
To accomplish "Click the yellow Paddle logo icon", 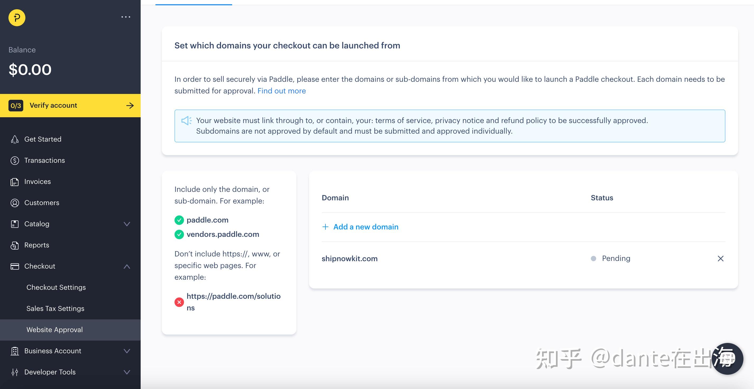I will (17, 17).
